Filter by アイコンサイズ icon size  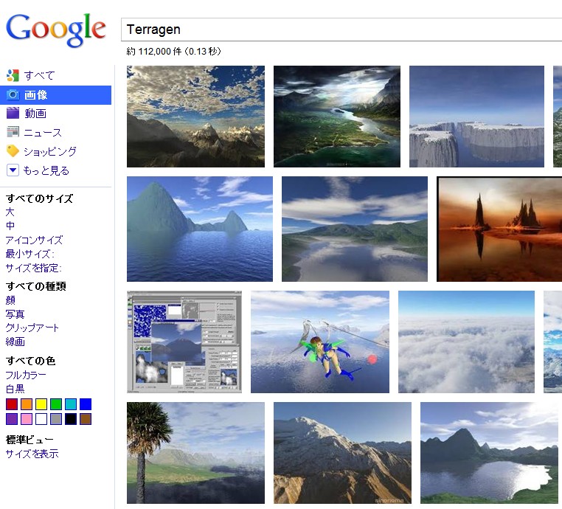34,240
